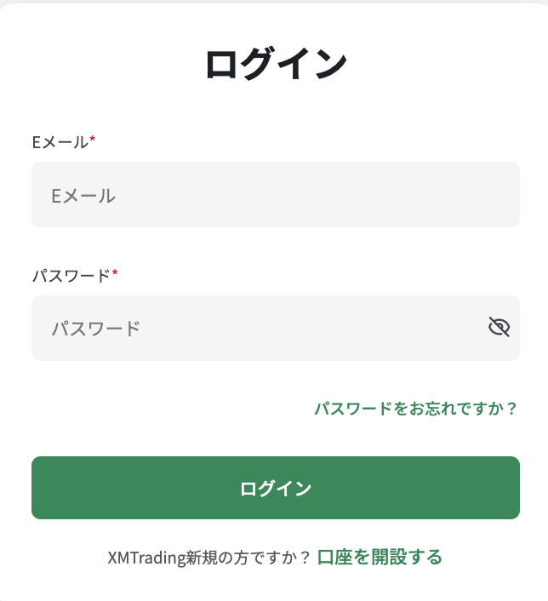Image resolution: width=548 pixels, height=601 pixels.
Task: Open the パスワードをお忘れですか？ link
Action: (x=415, y=409)
